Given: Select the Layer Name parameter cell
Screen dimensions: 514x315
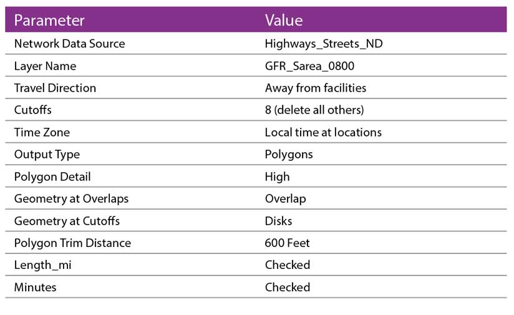Looking at the screenshot, I should click(x=45, y=66).
